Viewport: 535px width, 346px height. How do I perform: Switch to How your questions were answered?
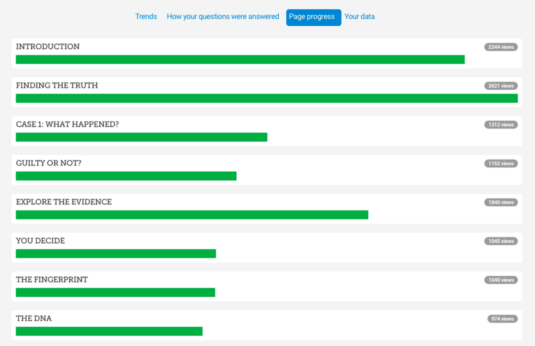coord(223,17)
